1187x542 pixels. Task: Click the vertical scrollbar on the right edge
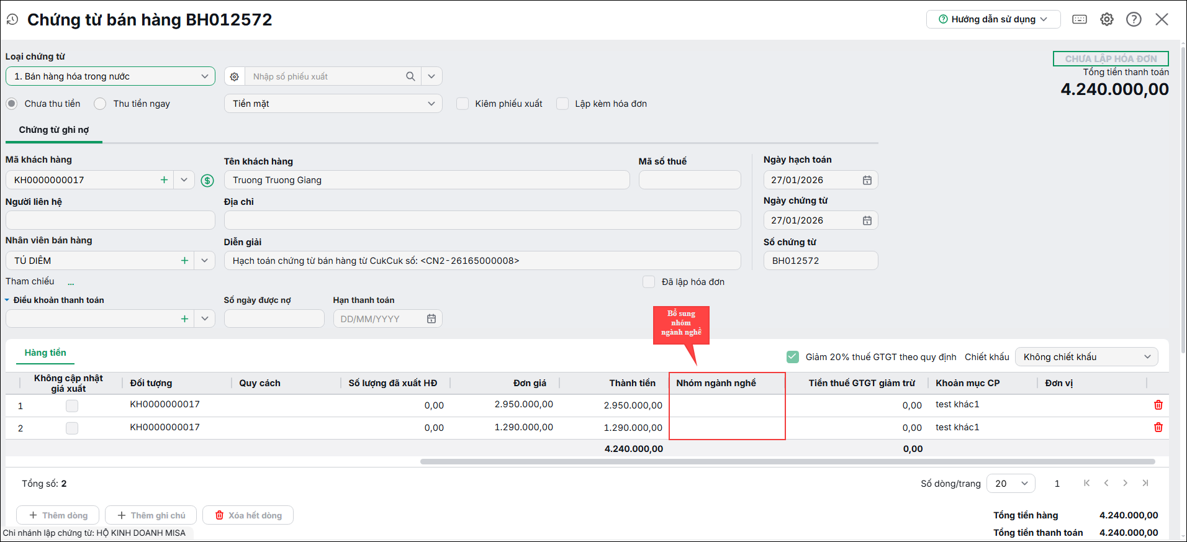[1183, 199]
